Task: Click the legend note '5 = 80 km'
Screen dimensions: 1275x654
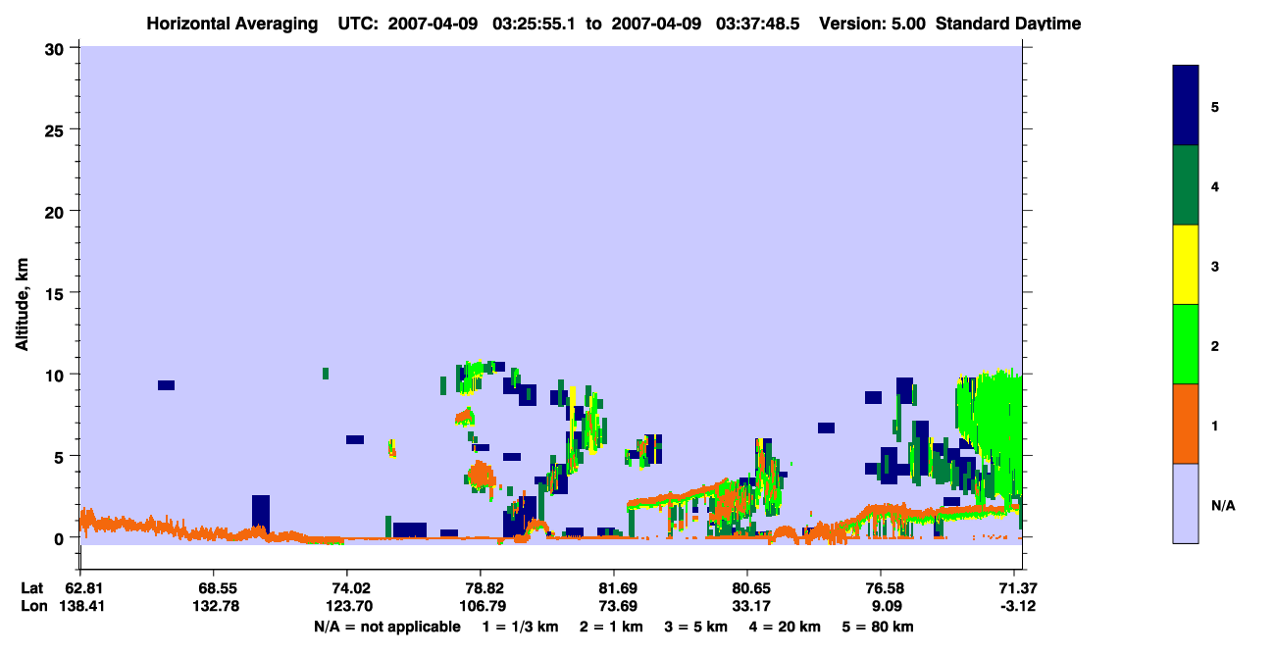Action: pos(877,627)
